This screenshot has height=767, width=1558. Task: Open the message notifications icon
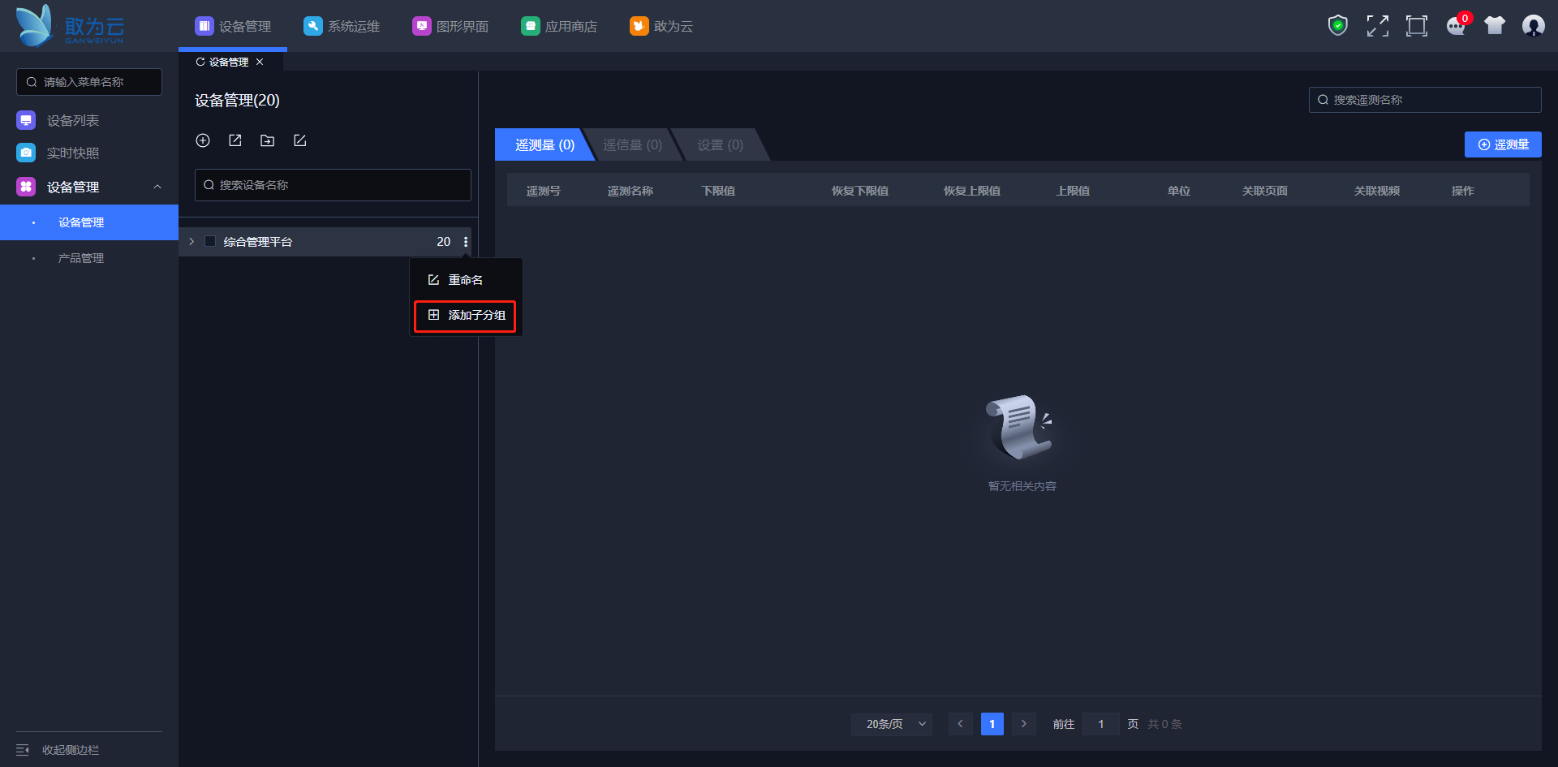click(1457, 26)
